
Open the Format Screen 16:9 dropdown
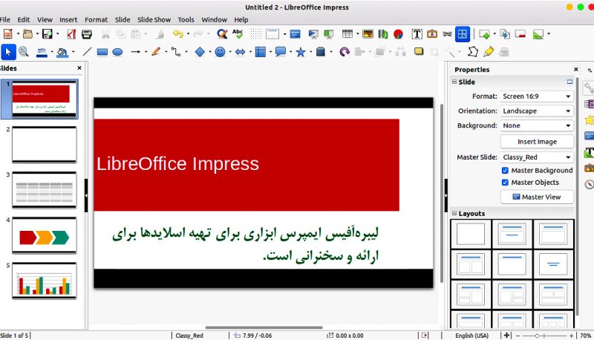click(x=537, y=97)
